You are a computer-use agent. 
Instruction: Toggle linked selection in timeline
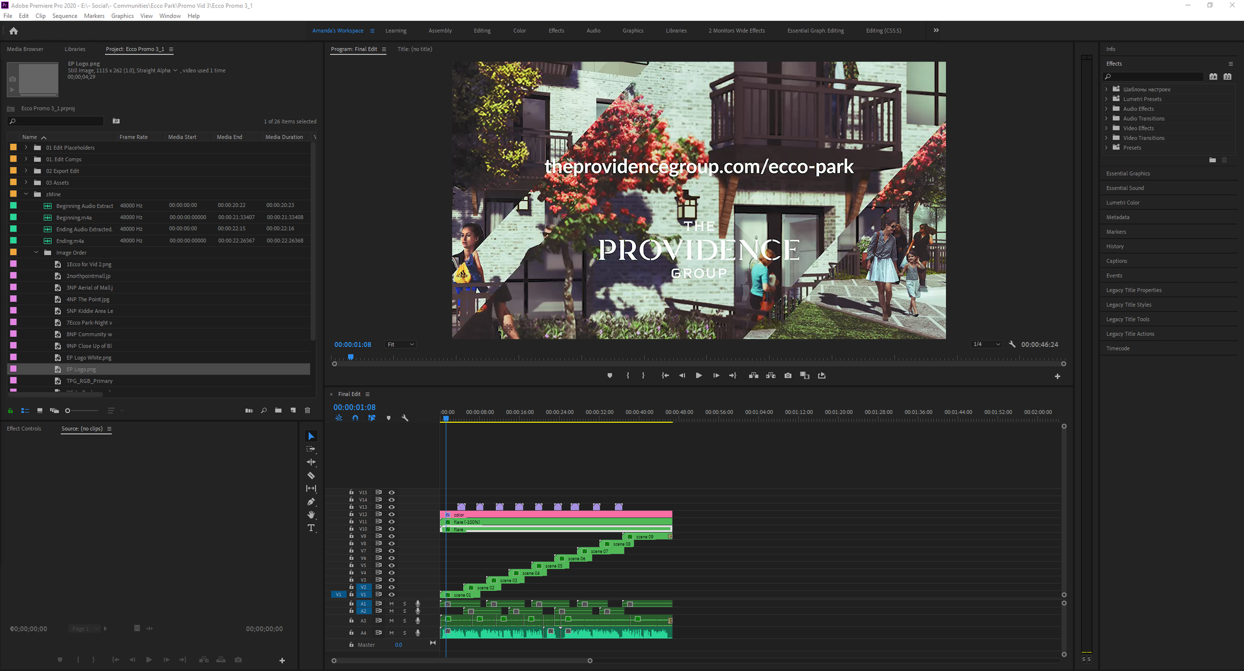point(372,418)
